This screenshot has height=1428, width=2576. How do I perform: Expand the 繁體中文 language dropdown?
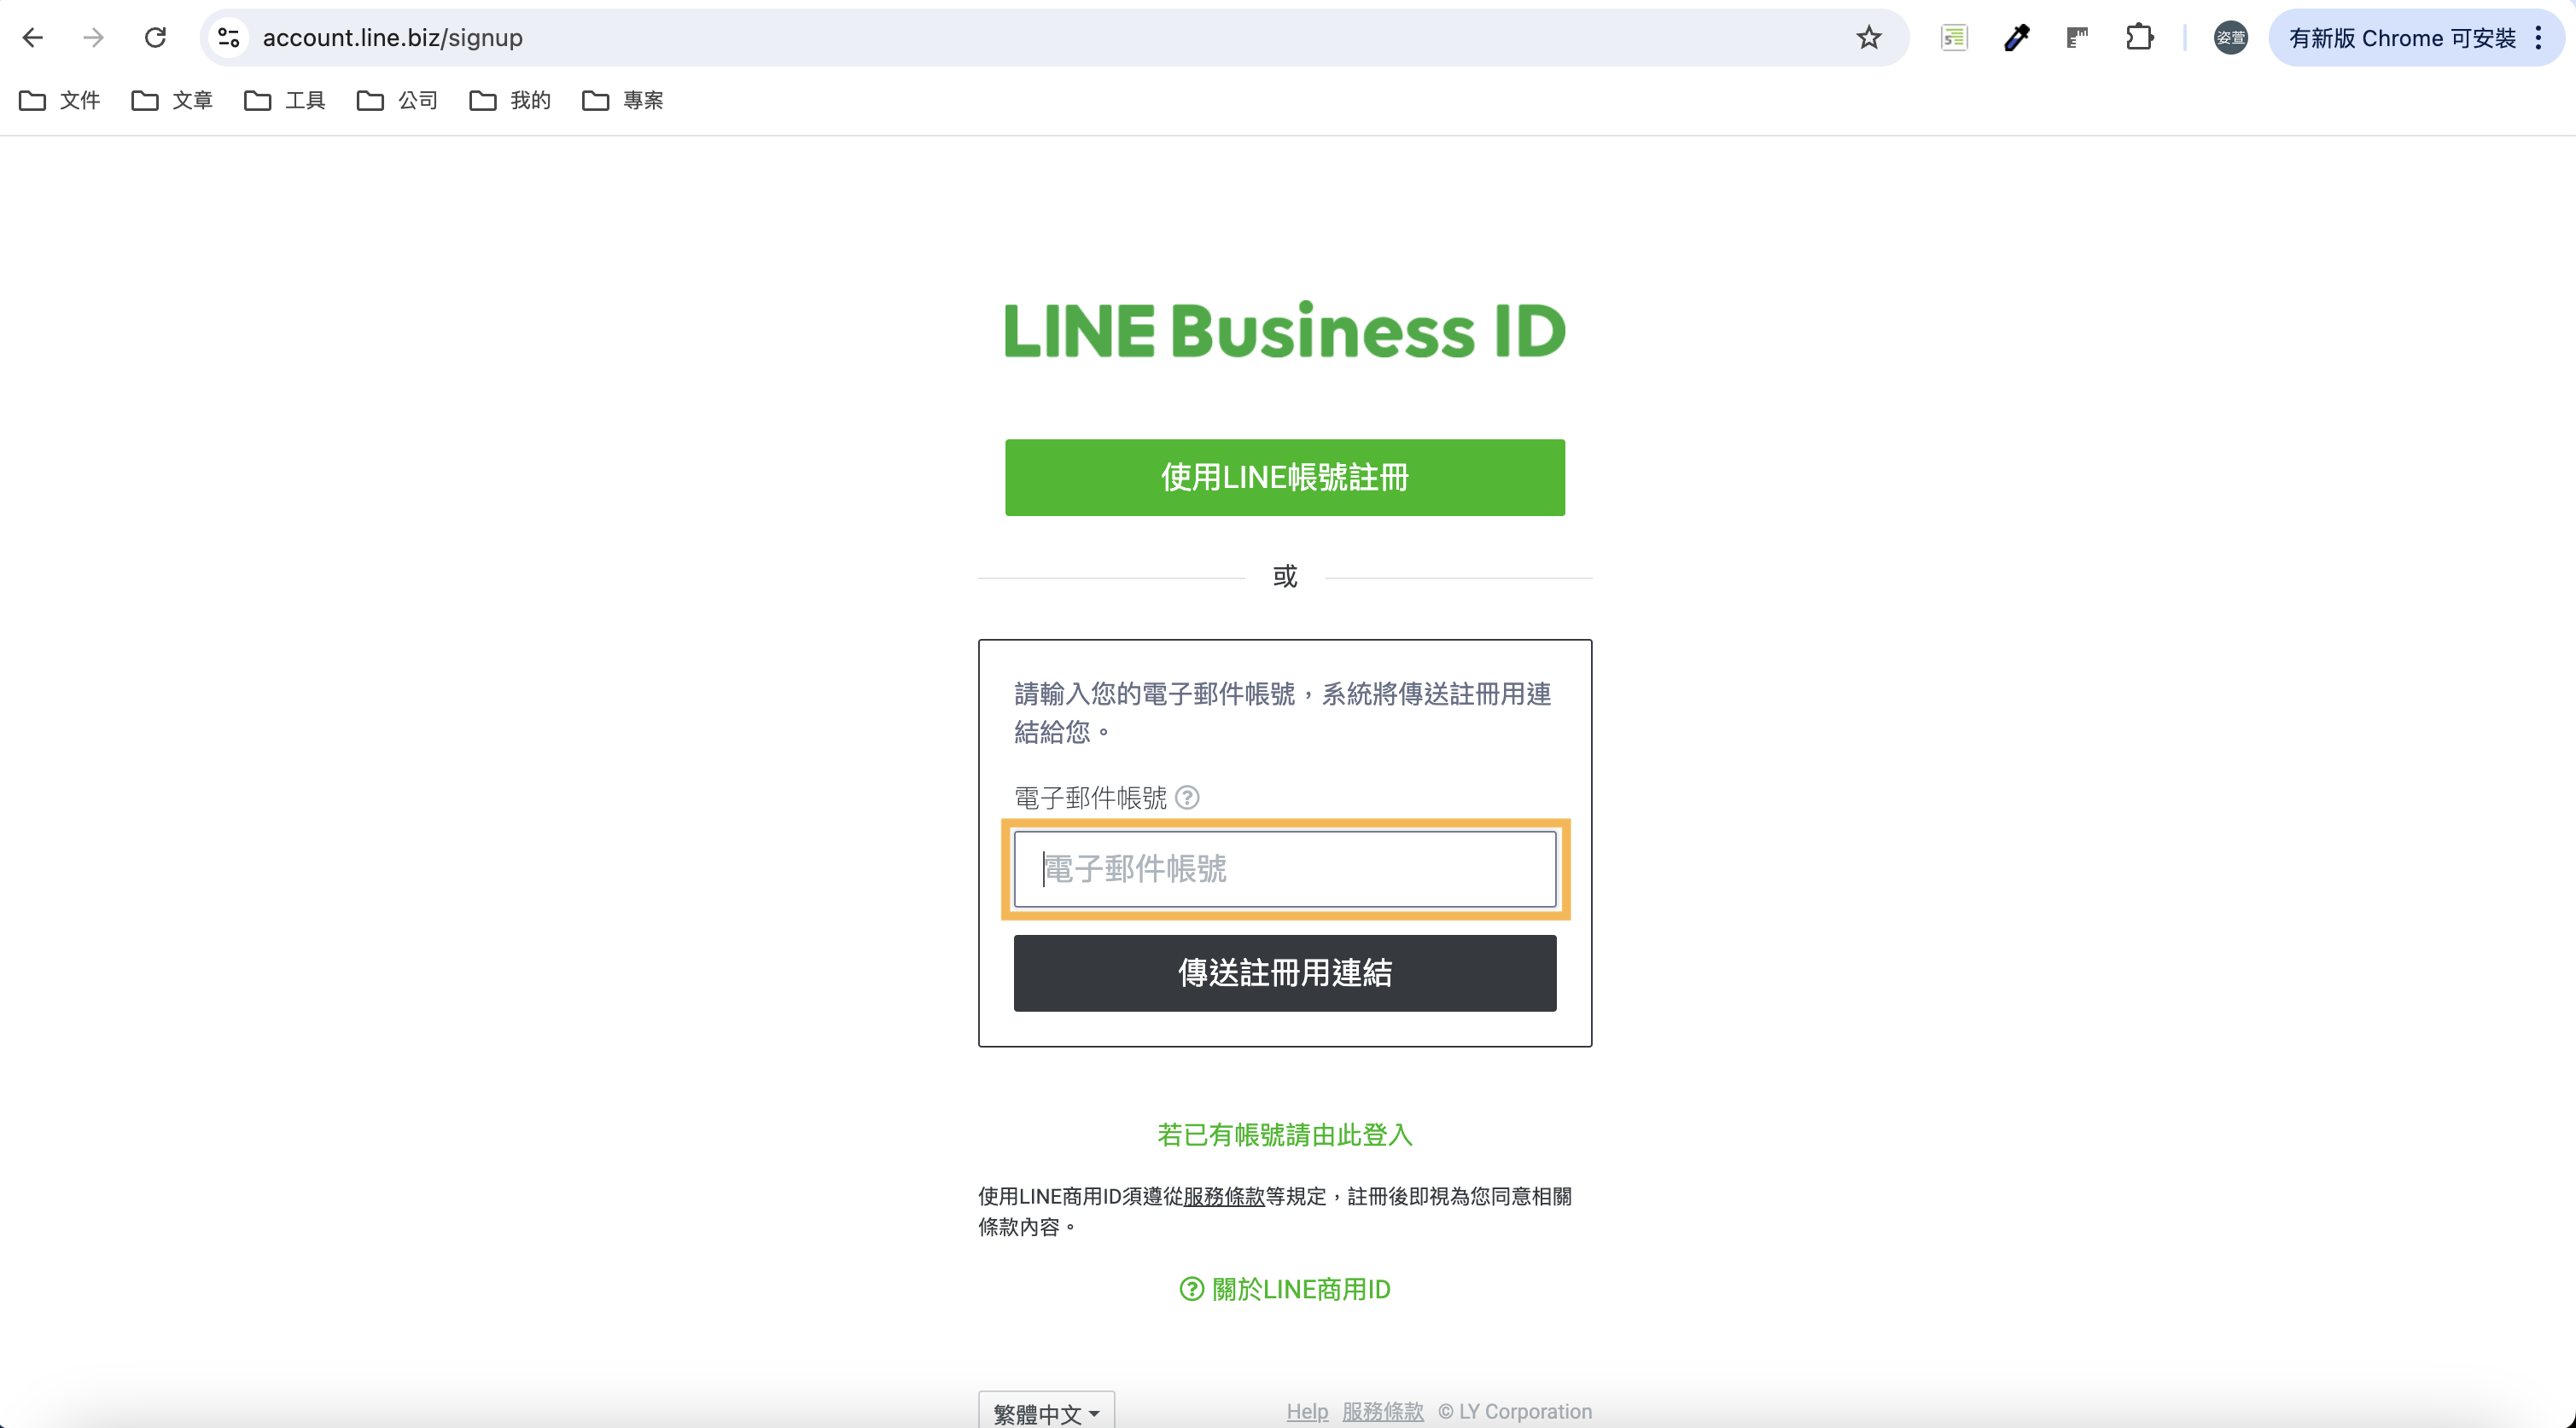[1046, 1412]
